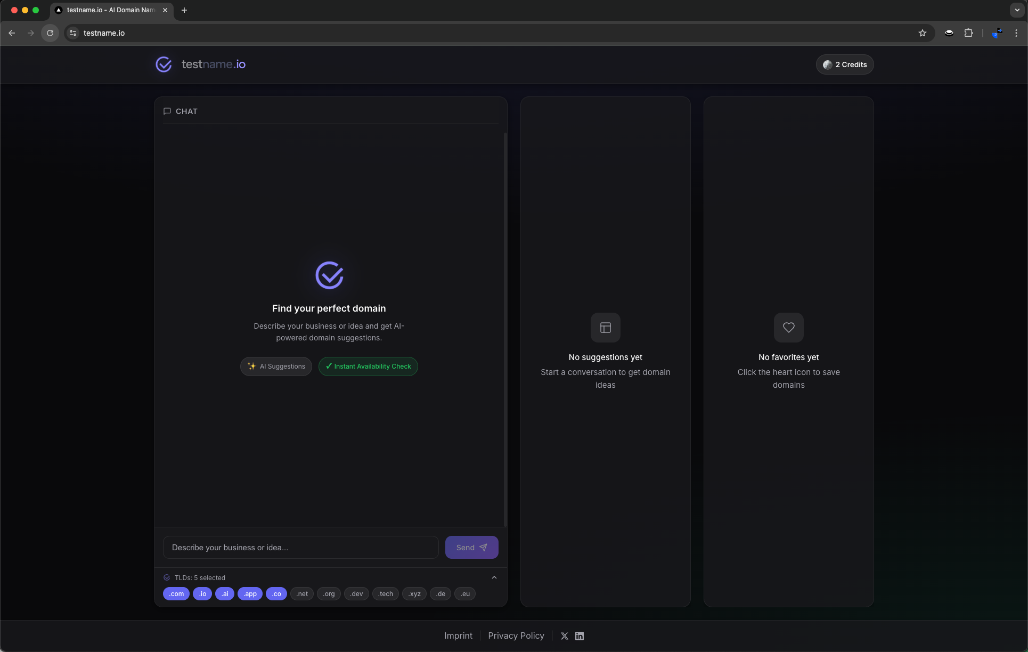Screen dimensions: 1028x652
Task: Open site settings from the address bar
Action: (x=72, y=33)
